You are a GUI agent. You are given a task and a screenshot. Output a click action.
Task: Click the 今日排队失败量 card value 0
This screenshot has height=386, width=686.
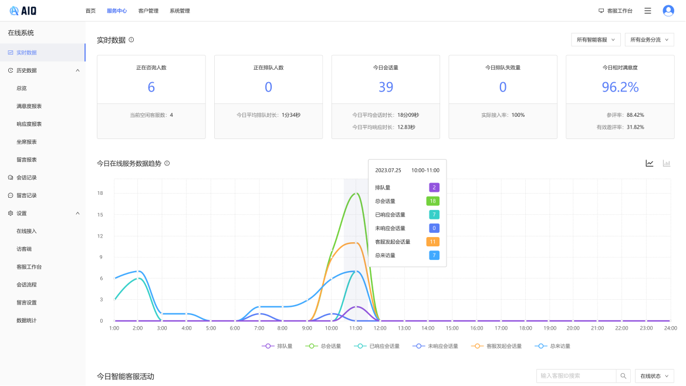pos(503,87)
